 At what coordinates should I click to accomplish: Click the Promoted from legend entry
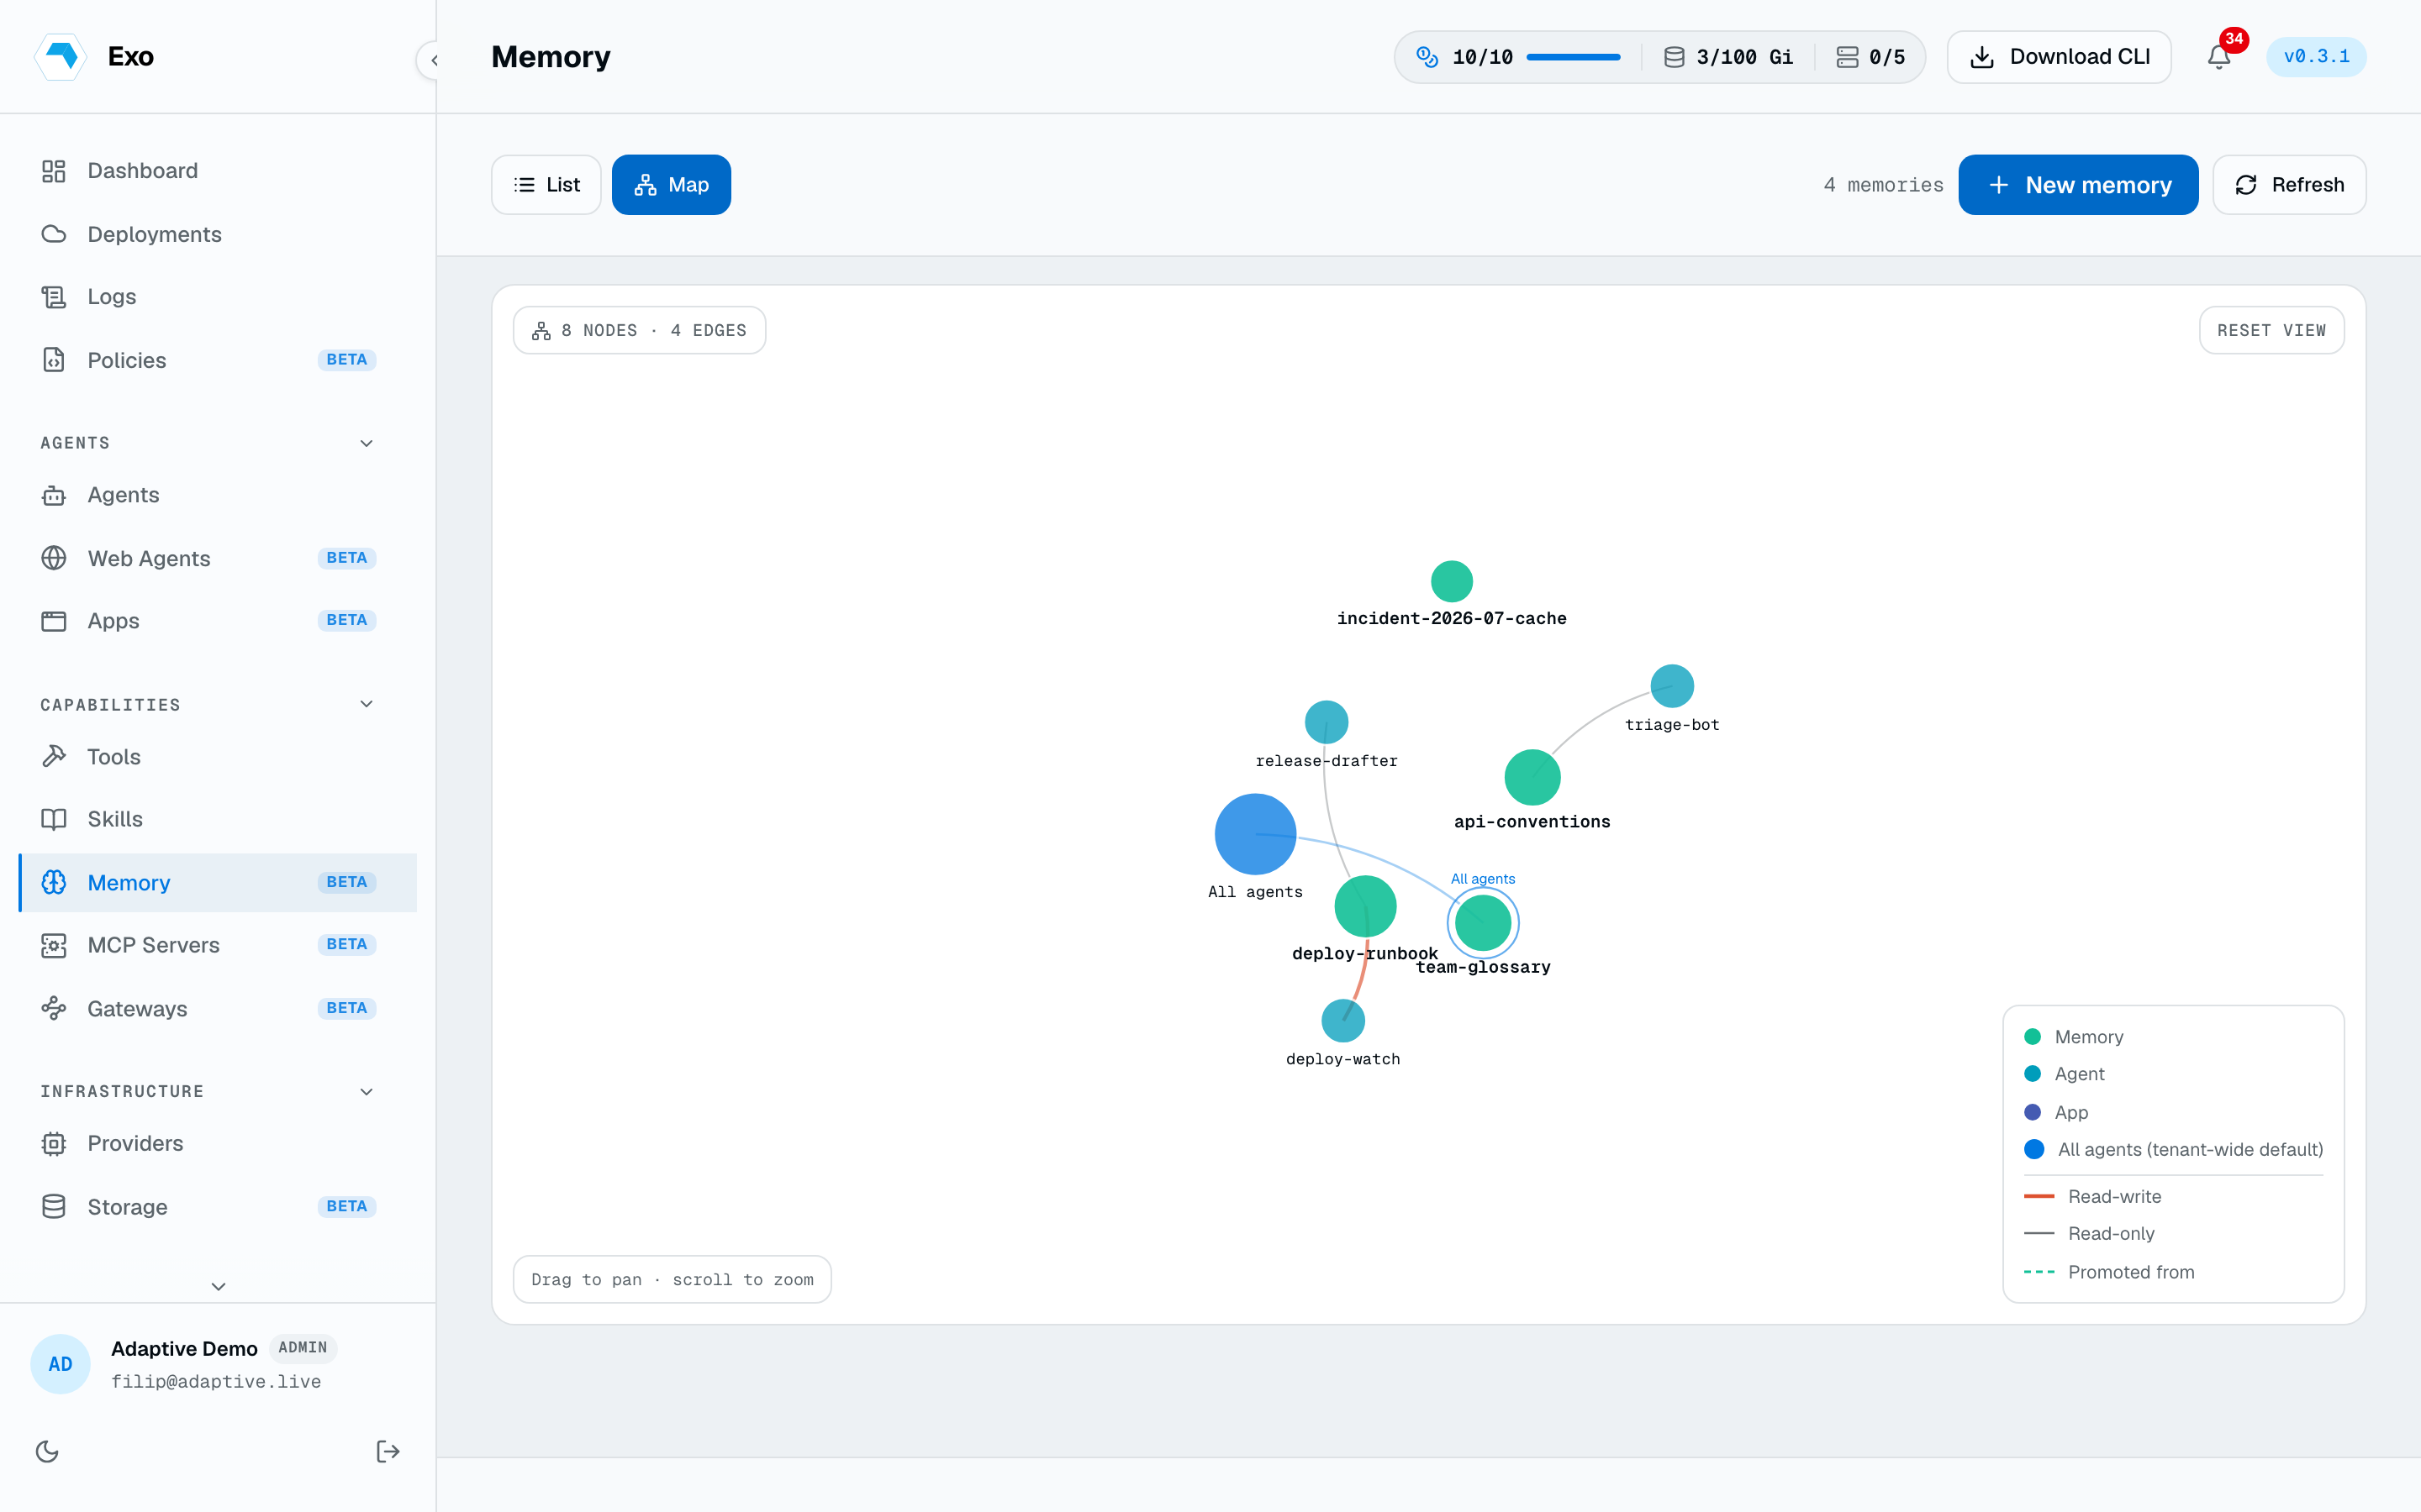point(2109,1272)
